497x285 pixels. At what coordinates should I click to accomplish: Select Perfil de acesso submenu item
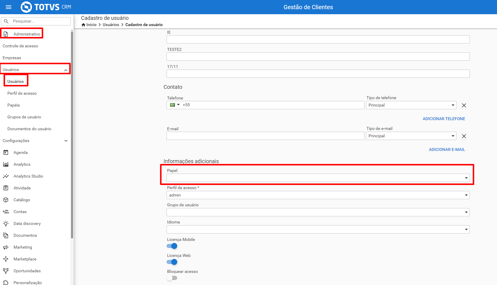pyautogui.click(x=22, y=93)
